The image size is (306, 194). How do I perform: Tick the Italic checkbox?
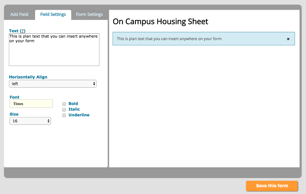64,109
